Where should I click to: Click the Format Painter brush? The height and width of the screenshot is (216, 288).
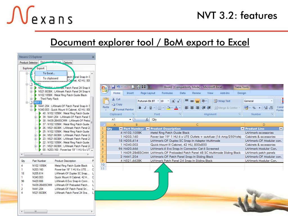(114, 109)
